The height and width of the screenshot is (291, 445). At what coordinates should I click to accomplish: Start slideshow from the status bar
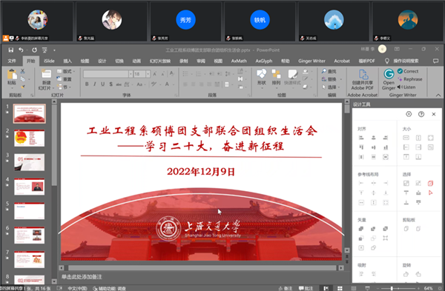point(367,288)
